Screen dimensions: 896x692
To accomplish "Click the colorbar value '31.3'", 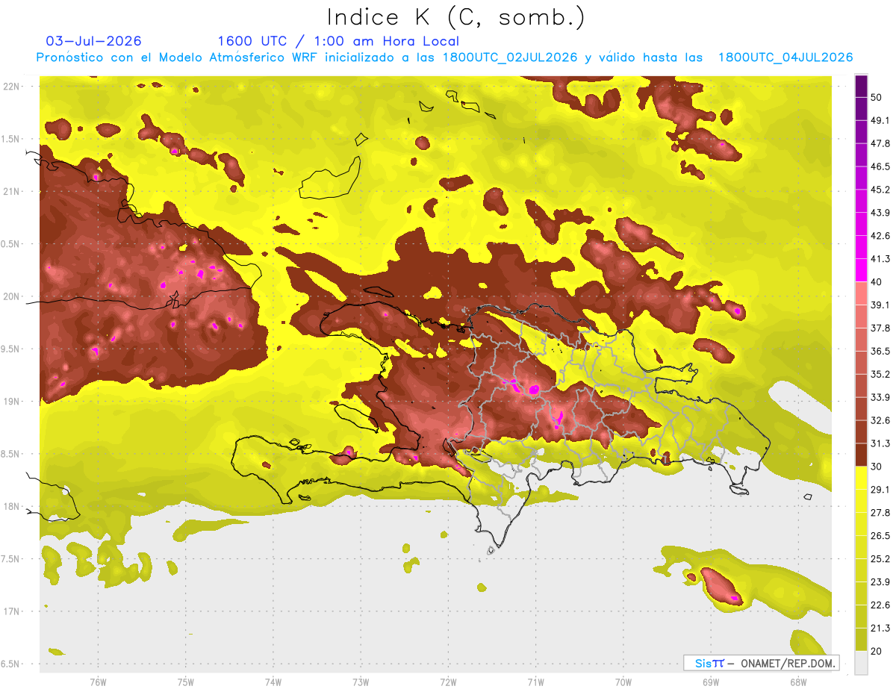I will 880,443.
